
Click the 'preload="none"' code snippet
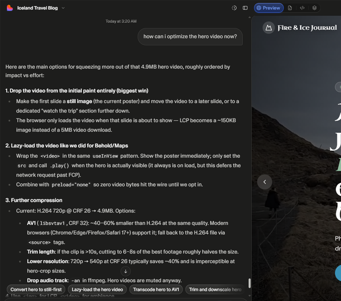tap(71, 185)
